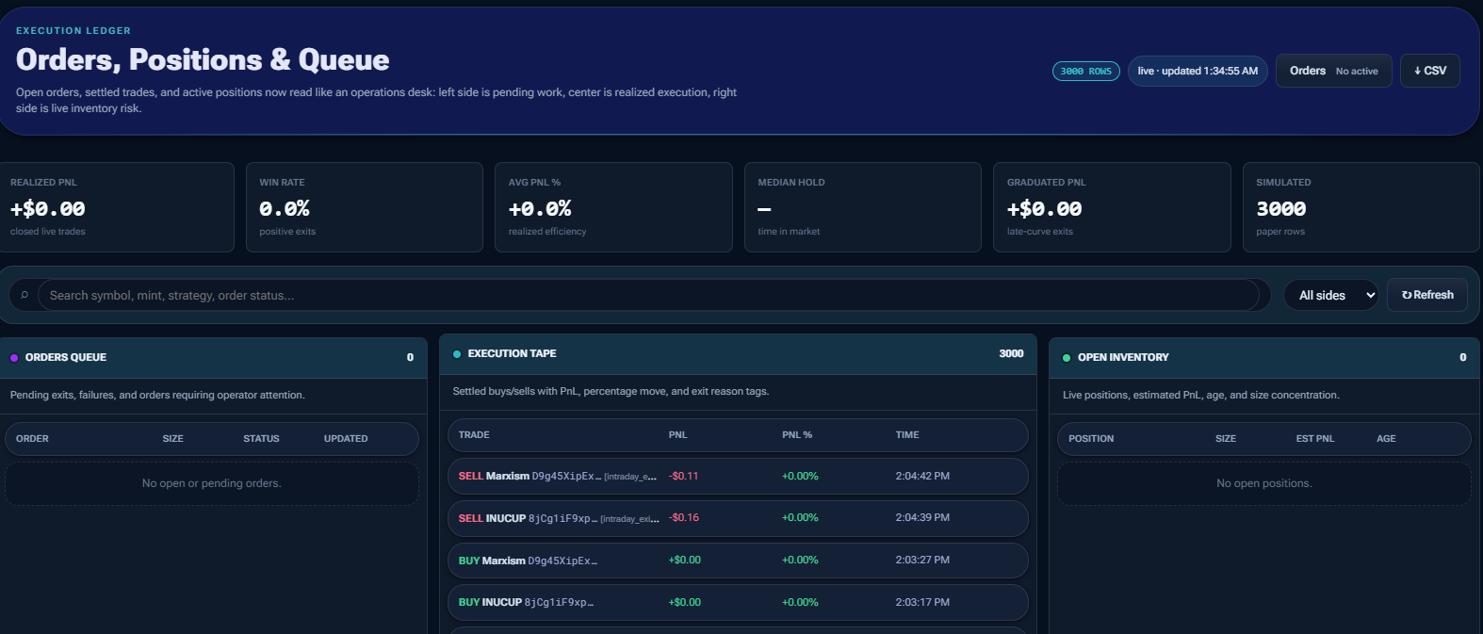1483x634 pixels.
Task: Click the STATUS column header
Action: point(261,439)
